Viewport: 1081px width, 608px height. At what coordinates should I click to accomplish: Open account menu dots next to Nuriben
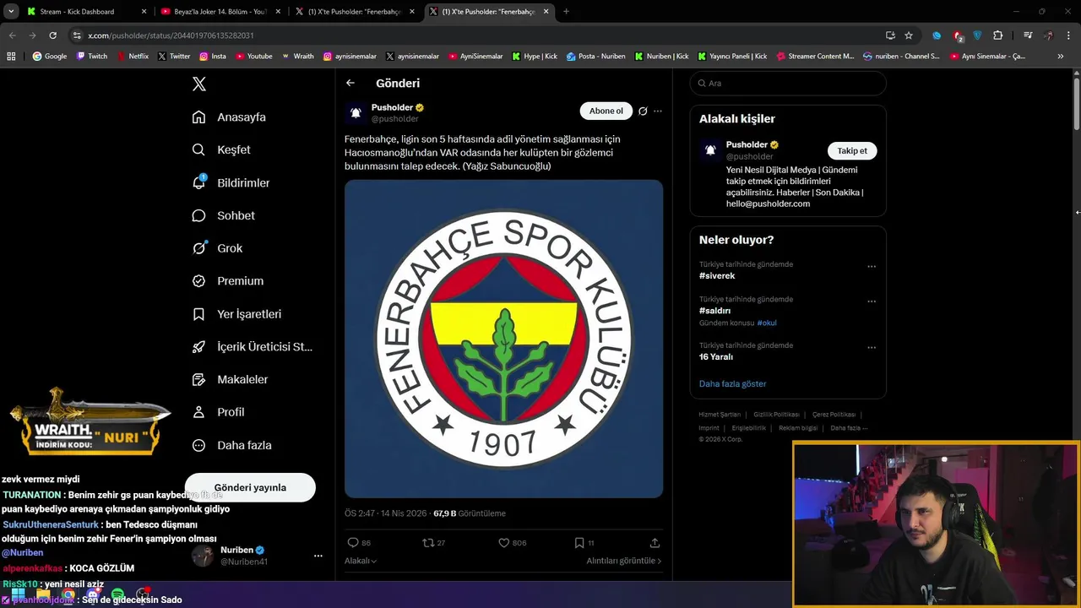(x=318, y=556)
